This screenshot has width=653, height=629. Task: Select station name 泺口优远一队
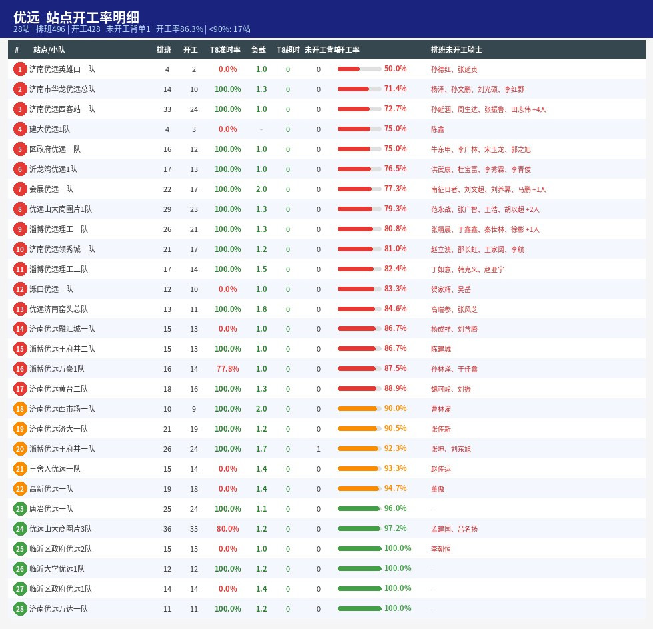click(51, 289)
